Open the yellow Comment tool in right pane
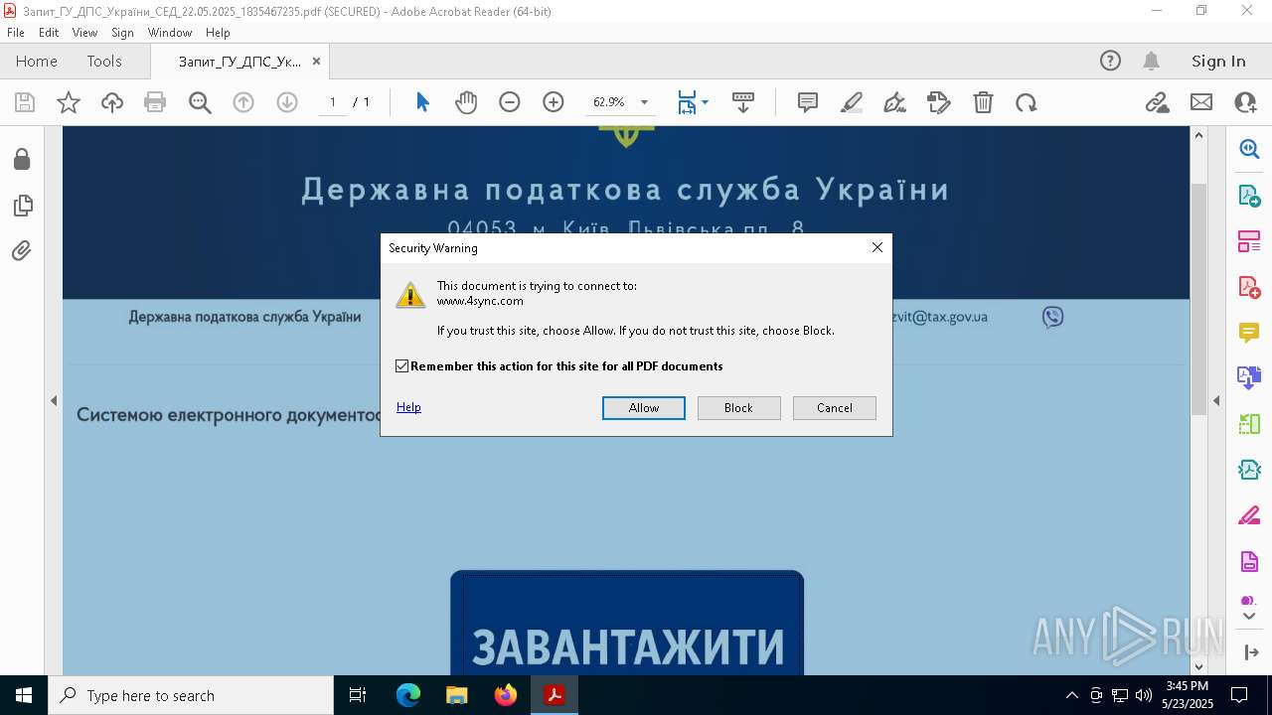The width and height of the screenshot is (1272, 715). click(x=1249, y=332)
